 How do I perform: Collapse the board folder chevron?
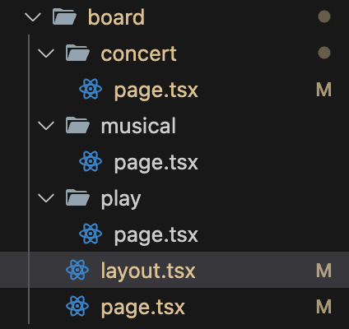[x=33, y=17]
